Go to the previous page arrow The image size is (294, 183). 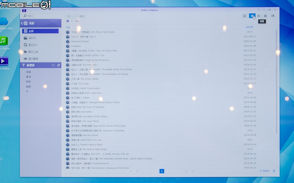click(137, 171)
